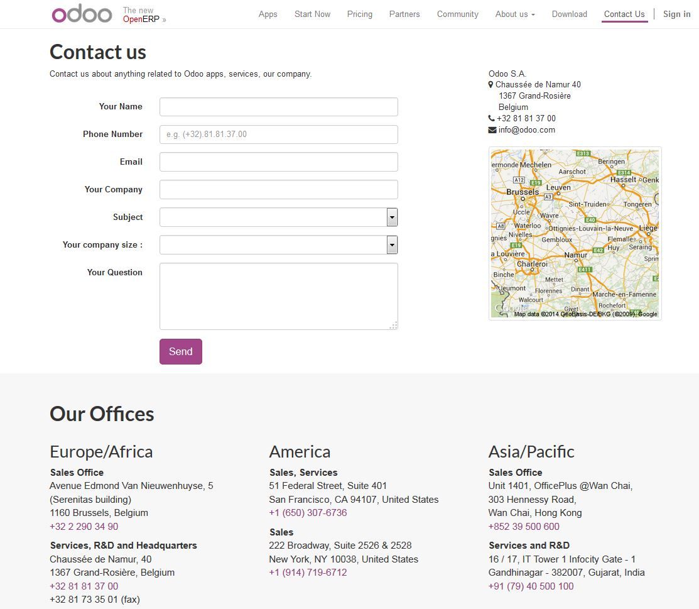
Task: Click Unit 1401, OfficePlus @Wan Chai address
Action: coord(560,485)
